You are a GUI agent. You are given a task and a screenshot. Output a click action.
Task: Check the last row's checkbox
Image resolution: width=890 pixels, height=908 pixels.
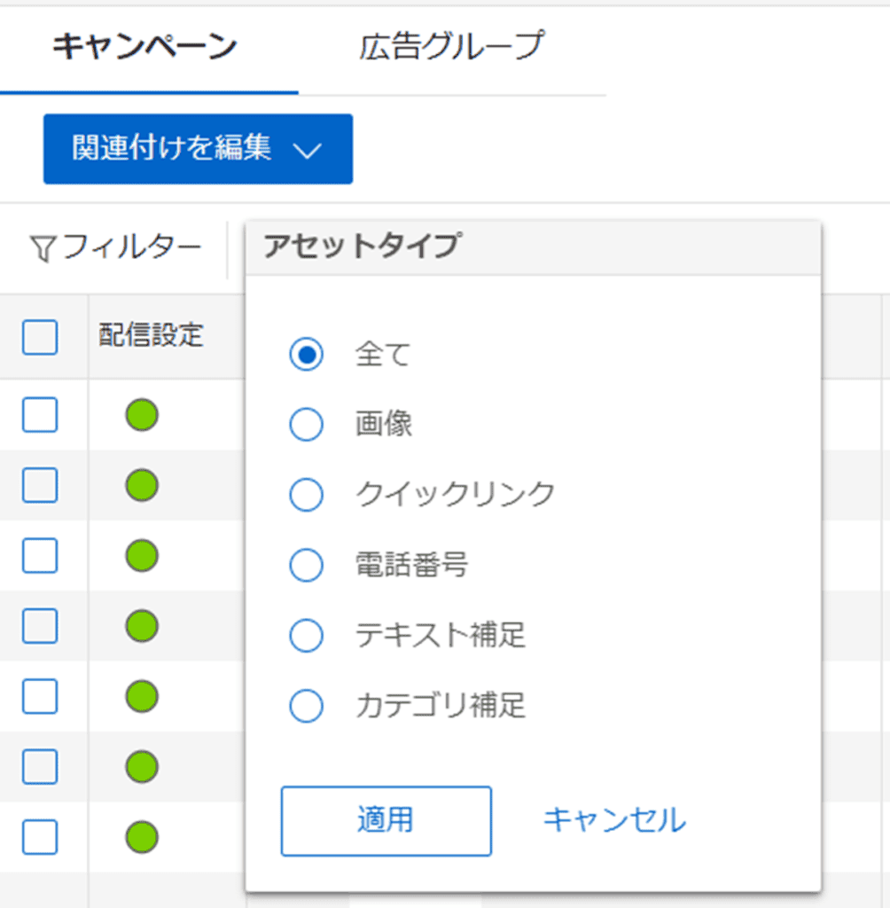pyautogui.click(x=40, y=837)
